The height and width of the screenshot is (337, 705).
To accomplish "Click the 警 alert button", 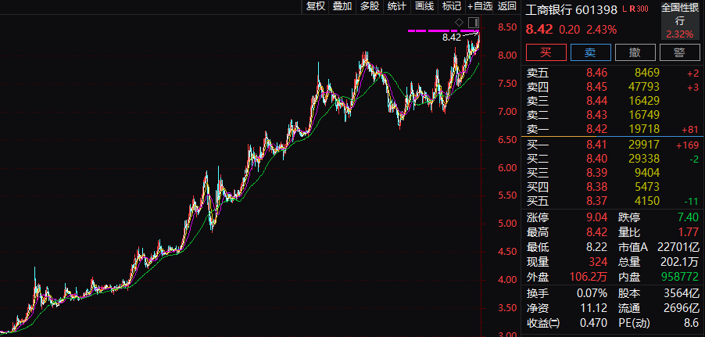I will pyautogui.click(x=679, y=52).
